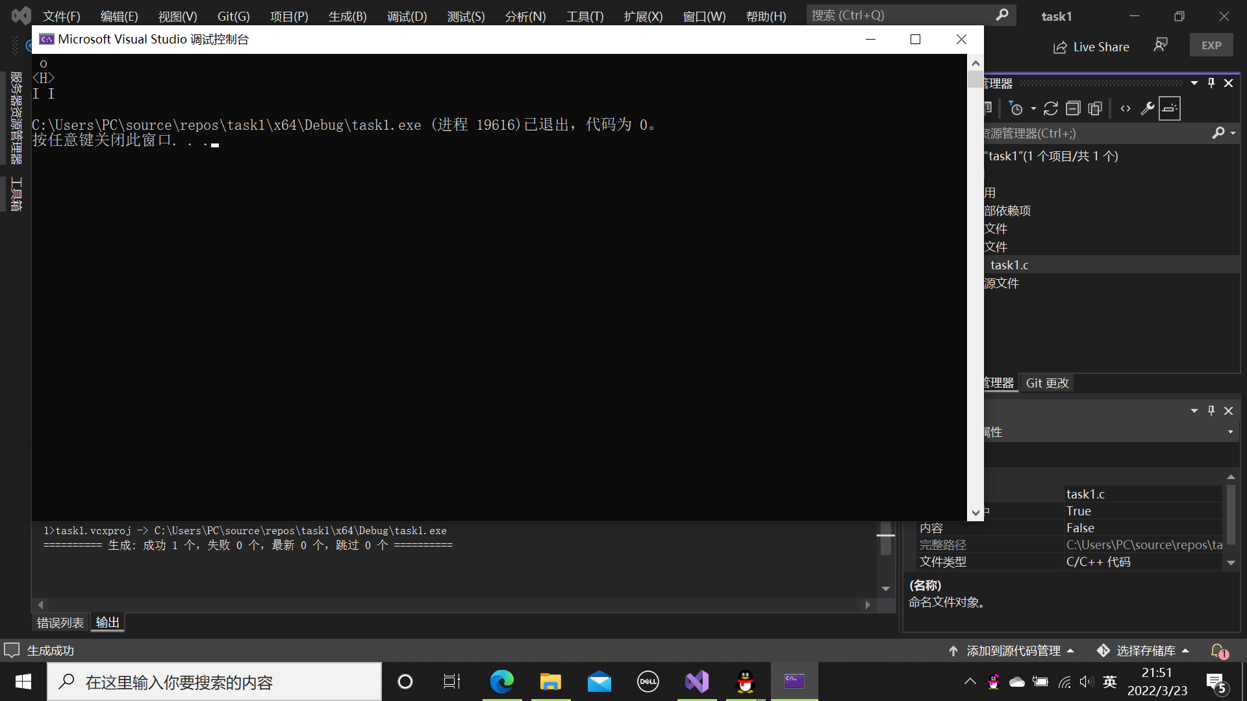
Task: Click the debug console vertical scrollbar down arrow
Action: coord(976,513)
